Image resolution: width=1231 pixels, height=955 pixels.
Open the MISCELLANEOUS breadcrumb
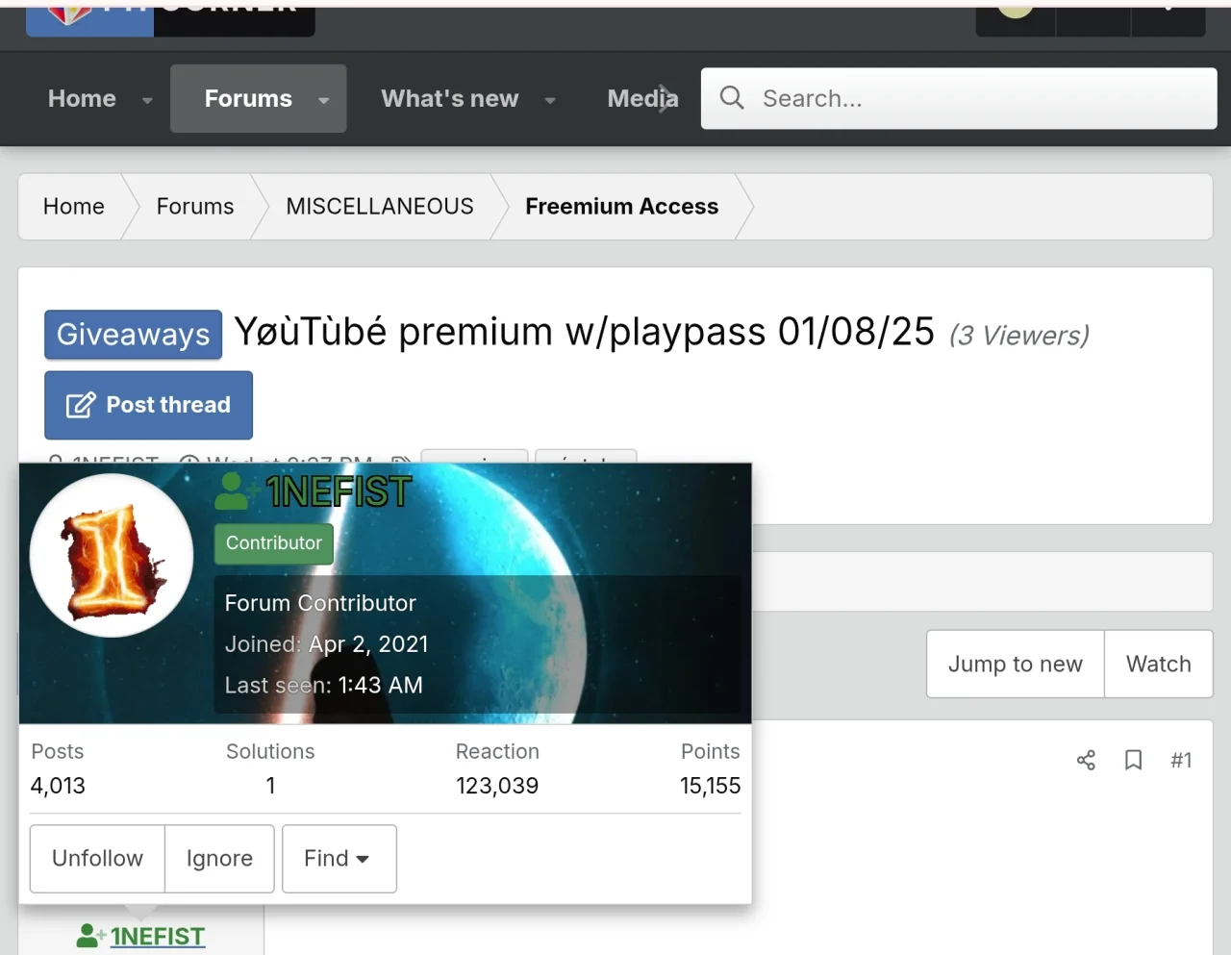click(380, 206)
